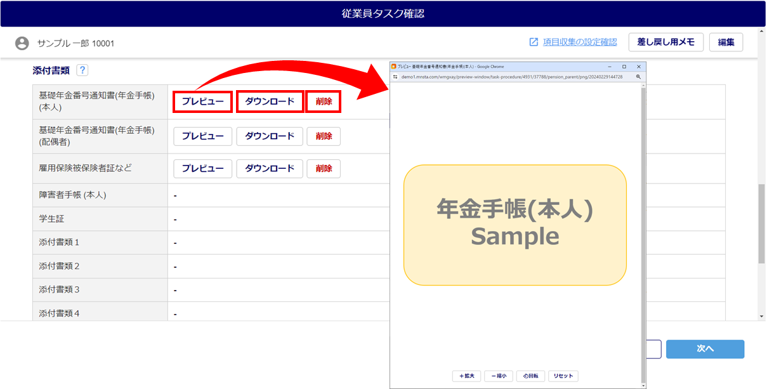
Task: Click the 編集 button
Action: coord(726,43)
